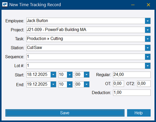Click the Regular hours field 24,00
This screenshot has height=122, width=156.
(x=132, y=75)
